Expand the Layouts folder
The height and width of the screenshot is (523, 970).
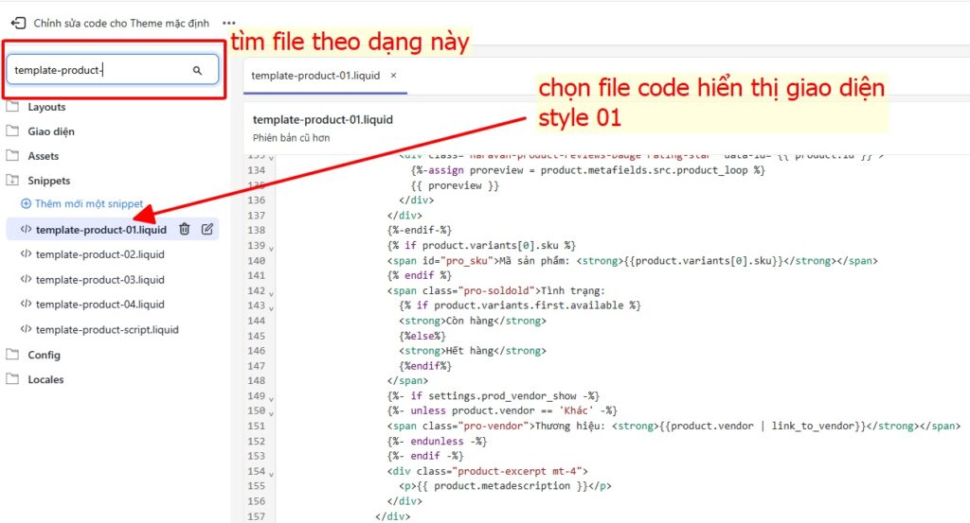(x=46, y=107)
